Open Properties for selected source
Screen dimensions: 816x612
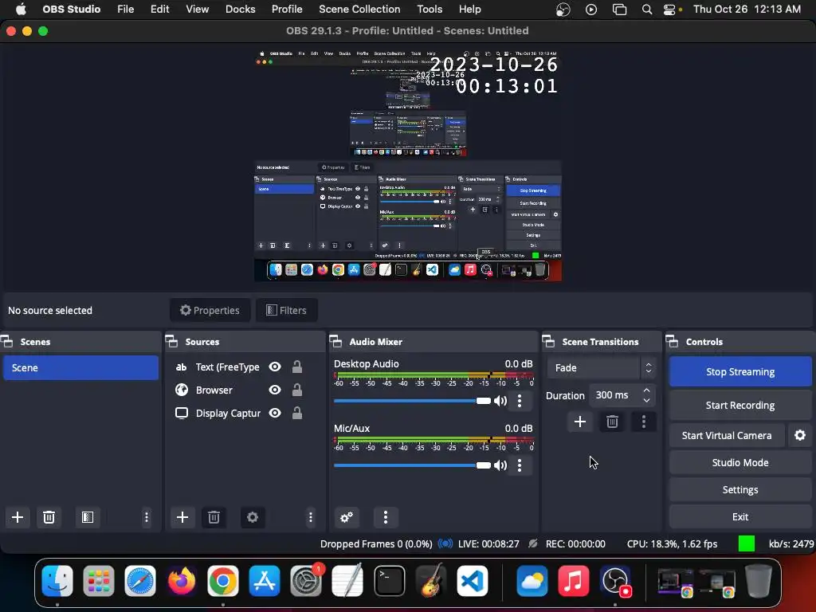[x=210, y=310]
